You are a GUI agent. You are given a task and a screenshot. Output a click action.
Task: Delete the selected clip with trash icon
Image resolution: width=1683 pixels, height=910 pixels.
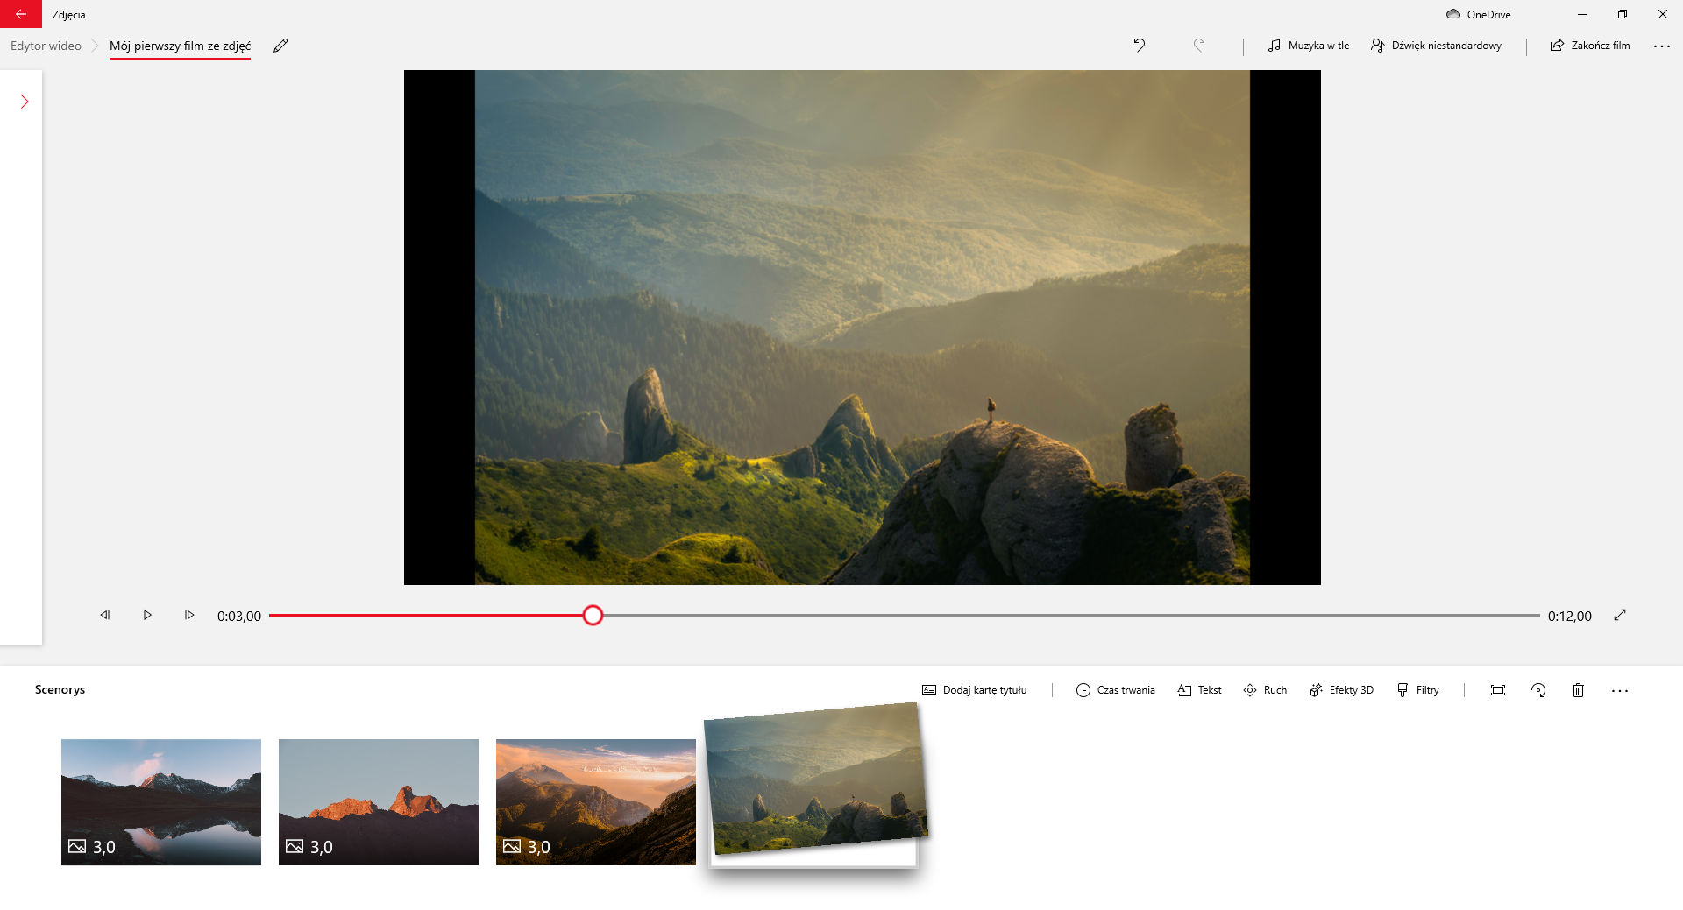pyautogui.click(x=1578, y=690)
